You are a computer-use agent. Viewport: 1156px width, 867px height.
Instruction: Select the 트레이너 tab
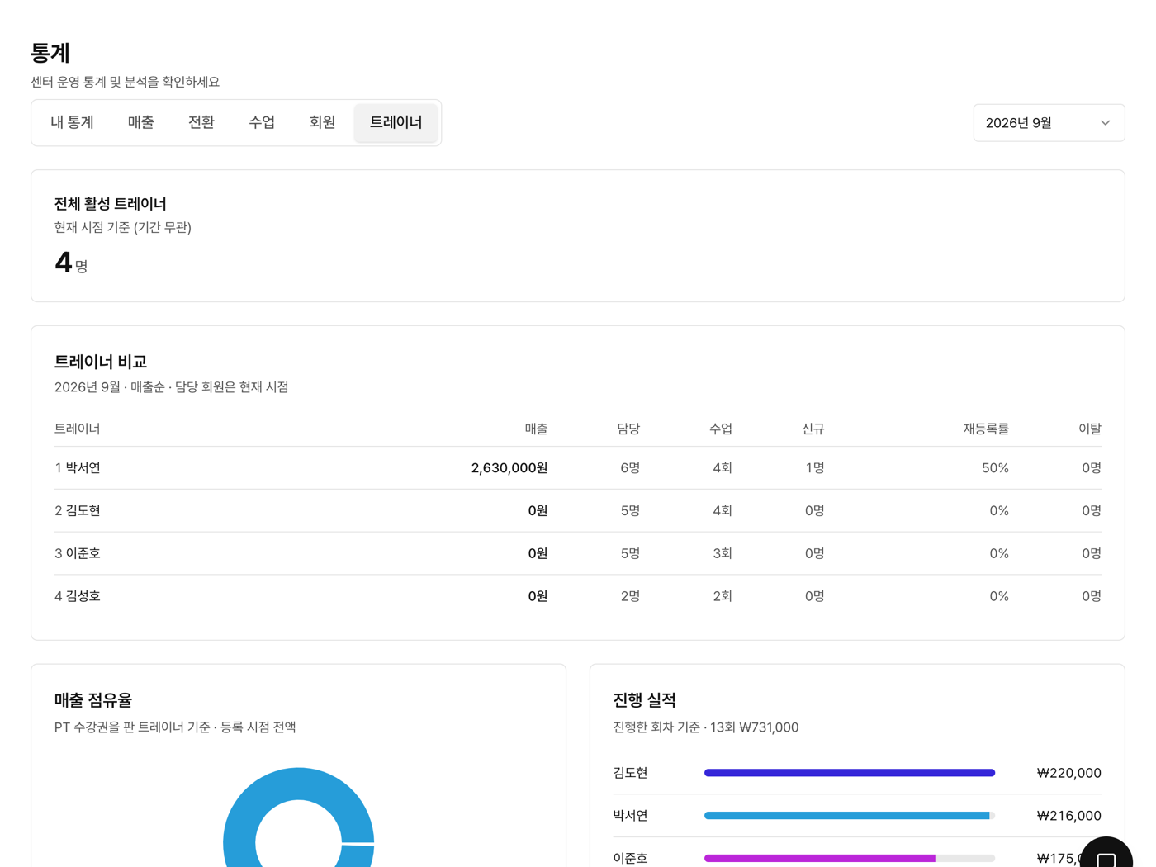point(396,123)
